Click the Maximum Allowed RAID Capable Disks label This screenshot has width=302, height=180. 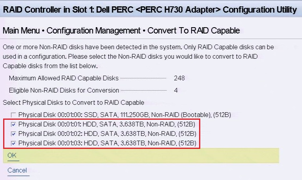tap(63, 78)
